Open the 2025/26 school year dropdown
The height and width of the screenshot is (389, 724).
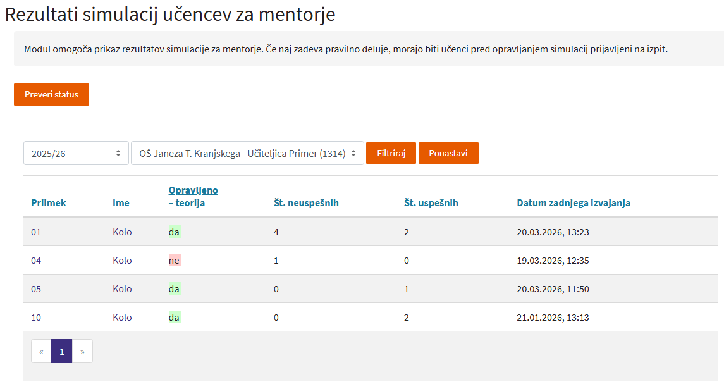click(76, 153)
